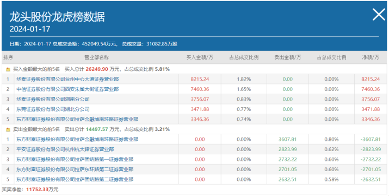Click the 2024-01-17 date under the title
This screenshot has height=196, width=389.
point(30,29)
